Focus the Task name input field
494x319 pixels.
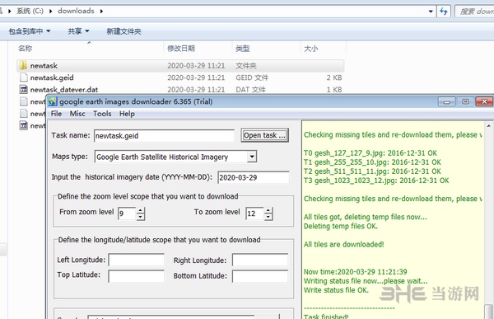coord(164,136)
